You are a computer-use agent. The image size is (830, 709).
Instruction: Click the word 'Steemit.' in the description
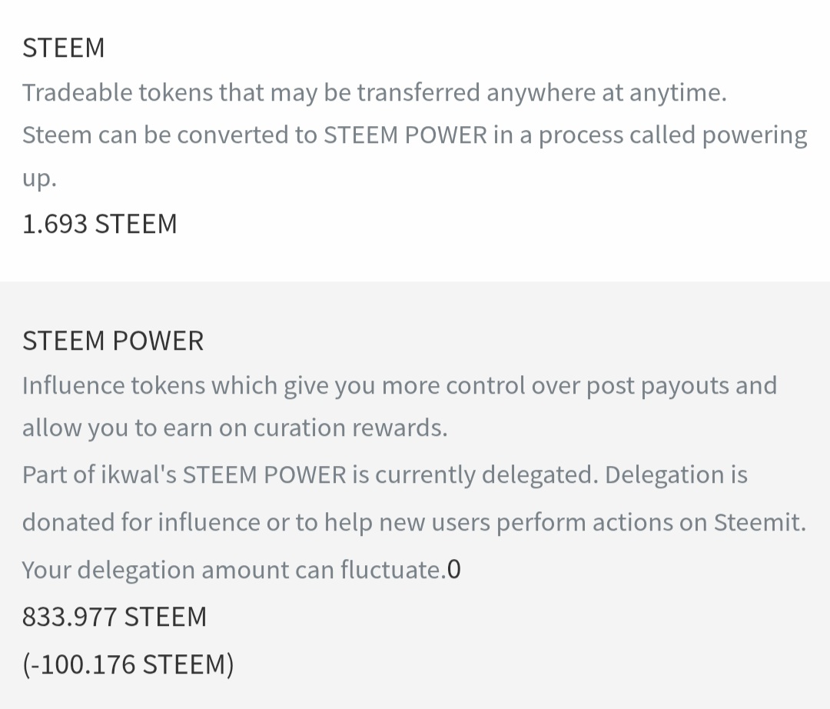click(x=760, y=522)
